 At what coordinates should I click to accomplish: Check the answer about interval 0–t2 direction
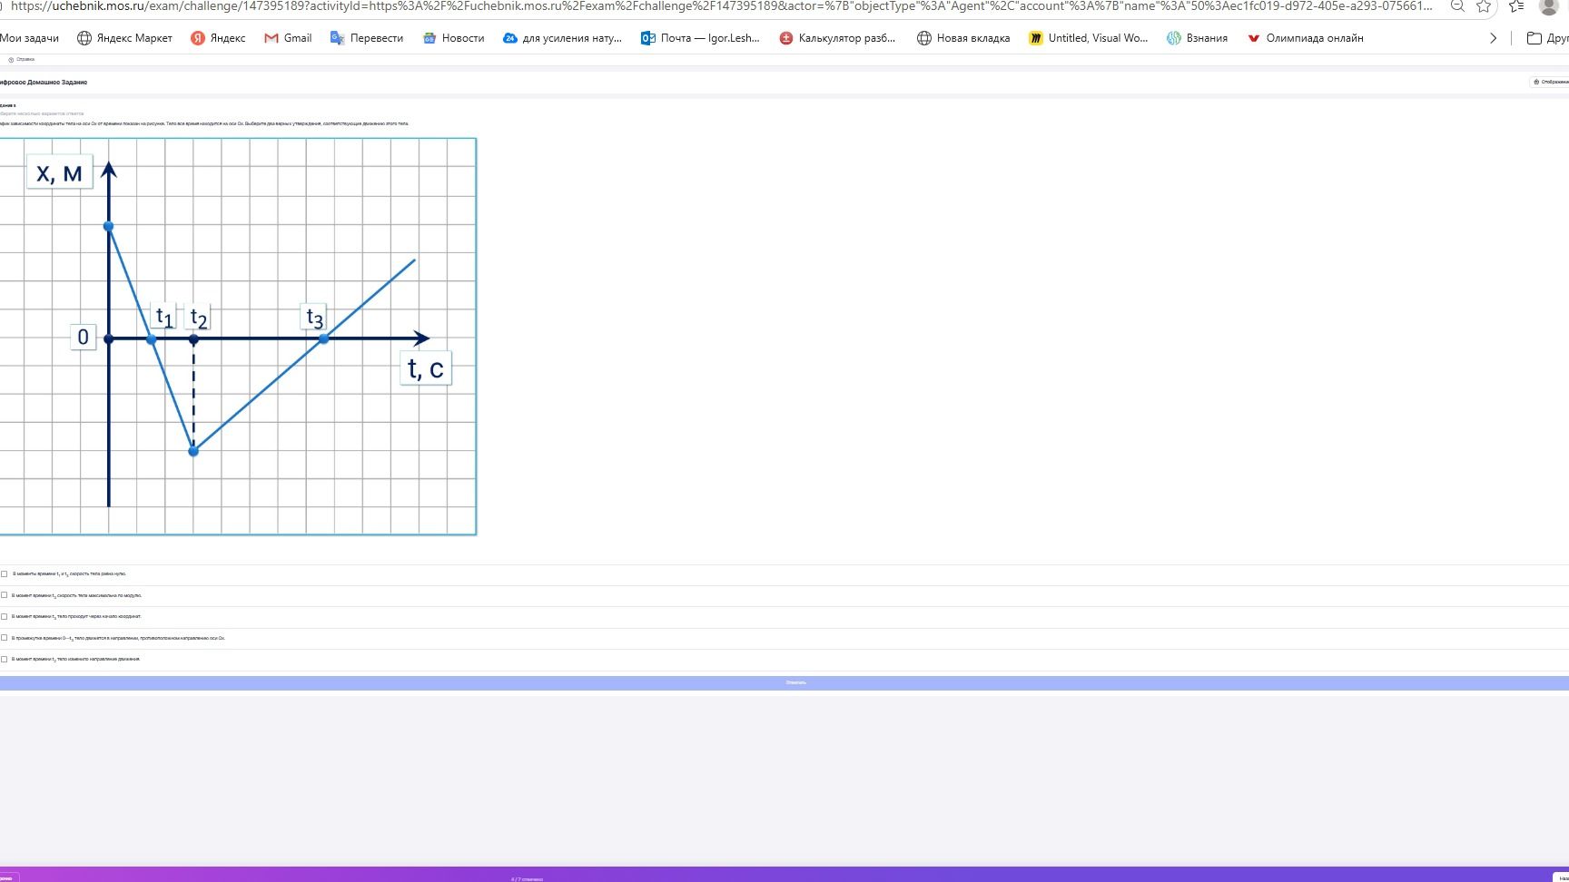coord(4,638)
